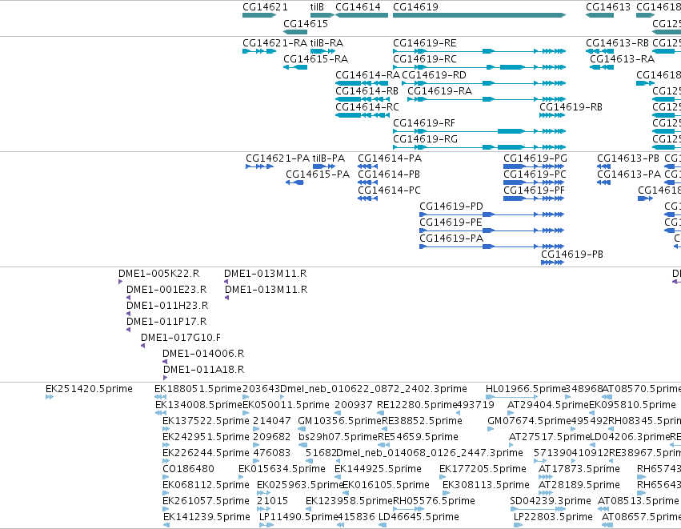681x529 pixels.
Task: Click transcript CG14619-RA
Action: pos(487,99)
